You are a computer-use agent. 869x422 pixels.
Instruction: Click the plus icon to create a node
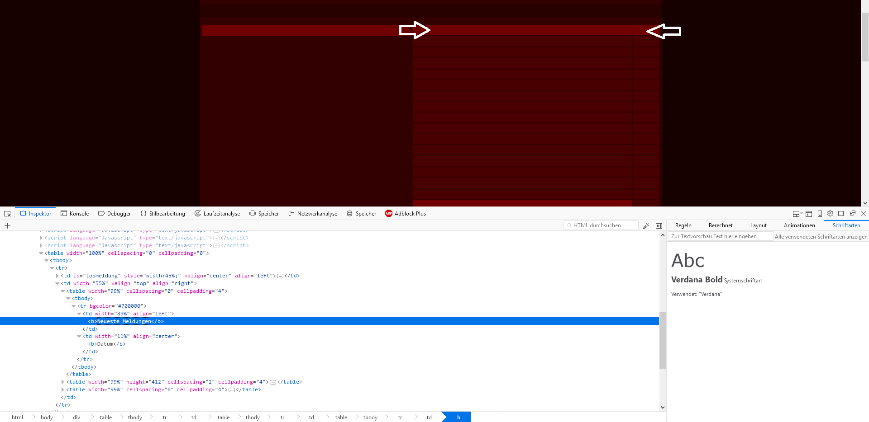click(x=7, y=225)
